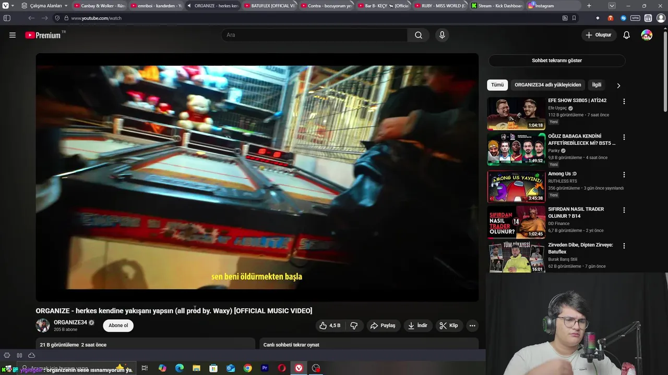The width and height of the screenshot is (668, 375).
Task: Click the tab tiling icon in status bar
Action: point(19,355)
